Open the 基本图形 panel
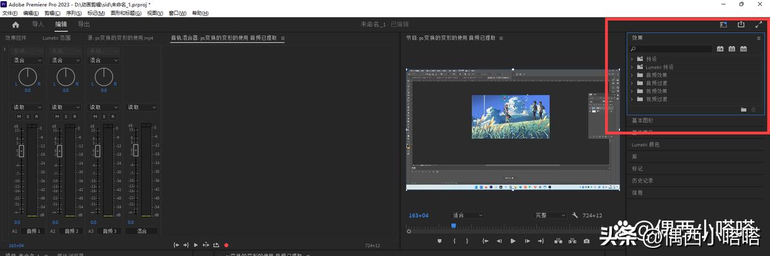Image resolution: width=770 pixels, height=256 pixels. 642,120
